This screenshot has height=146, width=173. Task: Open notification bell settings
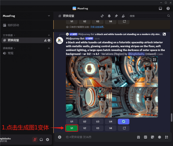click(x=109, y=16)
